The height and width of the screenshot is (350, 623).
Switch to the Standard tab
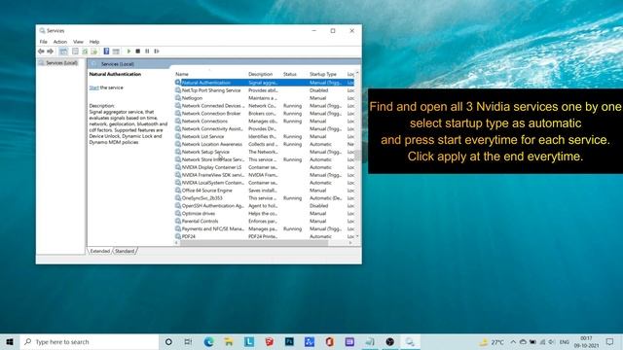[125, 251]
